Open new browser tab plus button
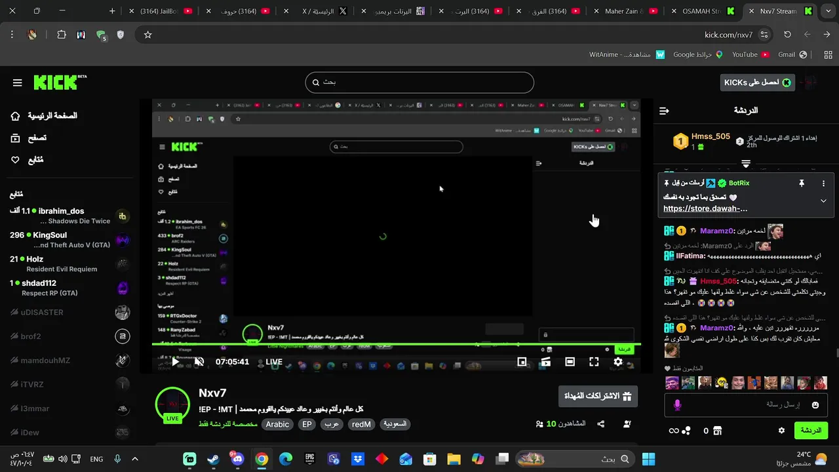The width and height of the screenshot is (839, 472). point(112,11)
